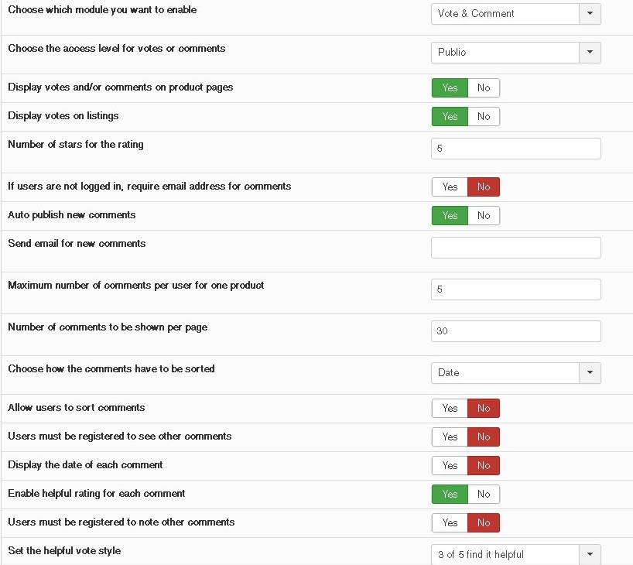Click Yes for Auto publish new comments
633x565 pixels.
point(450,216)
